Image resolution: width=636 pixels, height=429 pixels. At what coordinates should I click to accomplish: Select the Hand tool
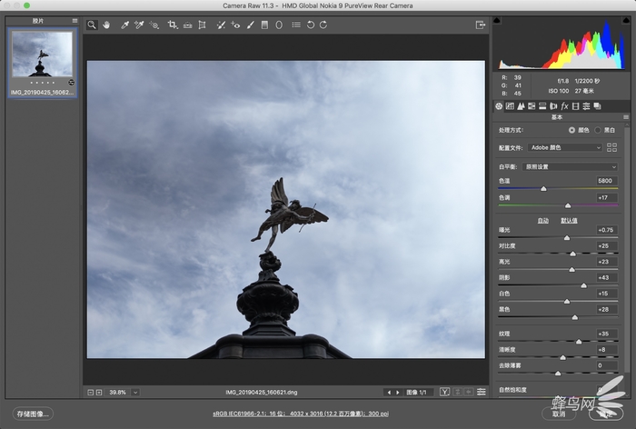pos(106,25)
